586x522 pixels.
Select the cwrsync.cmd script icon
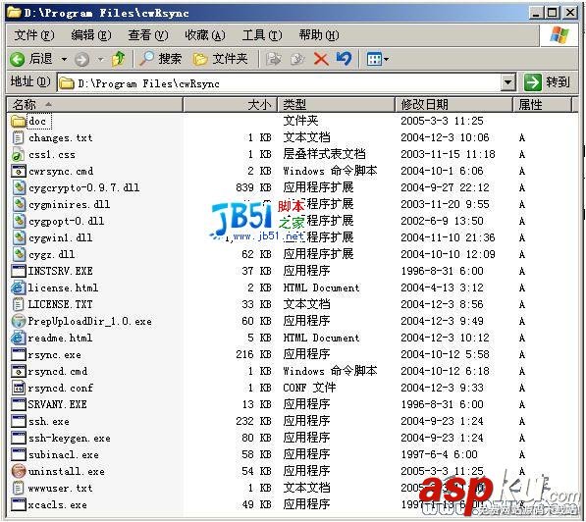(19, 171)
